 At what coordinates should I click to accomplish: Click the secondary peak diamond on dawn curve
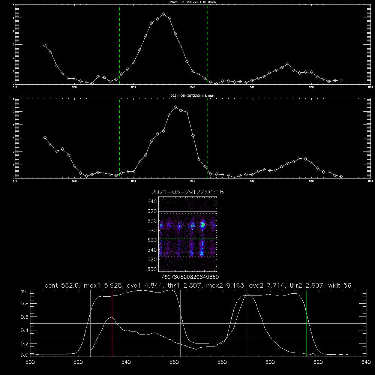pyautogui.click(x=288, y=64)
